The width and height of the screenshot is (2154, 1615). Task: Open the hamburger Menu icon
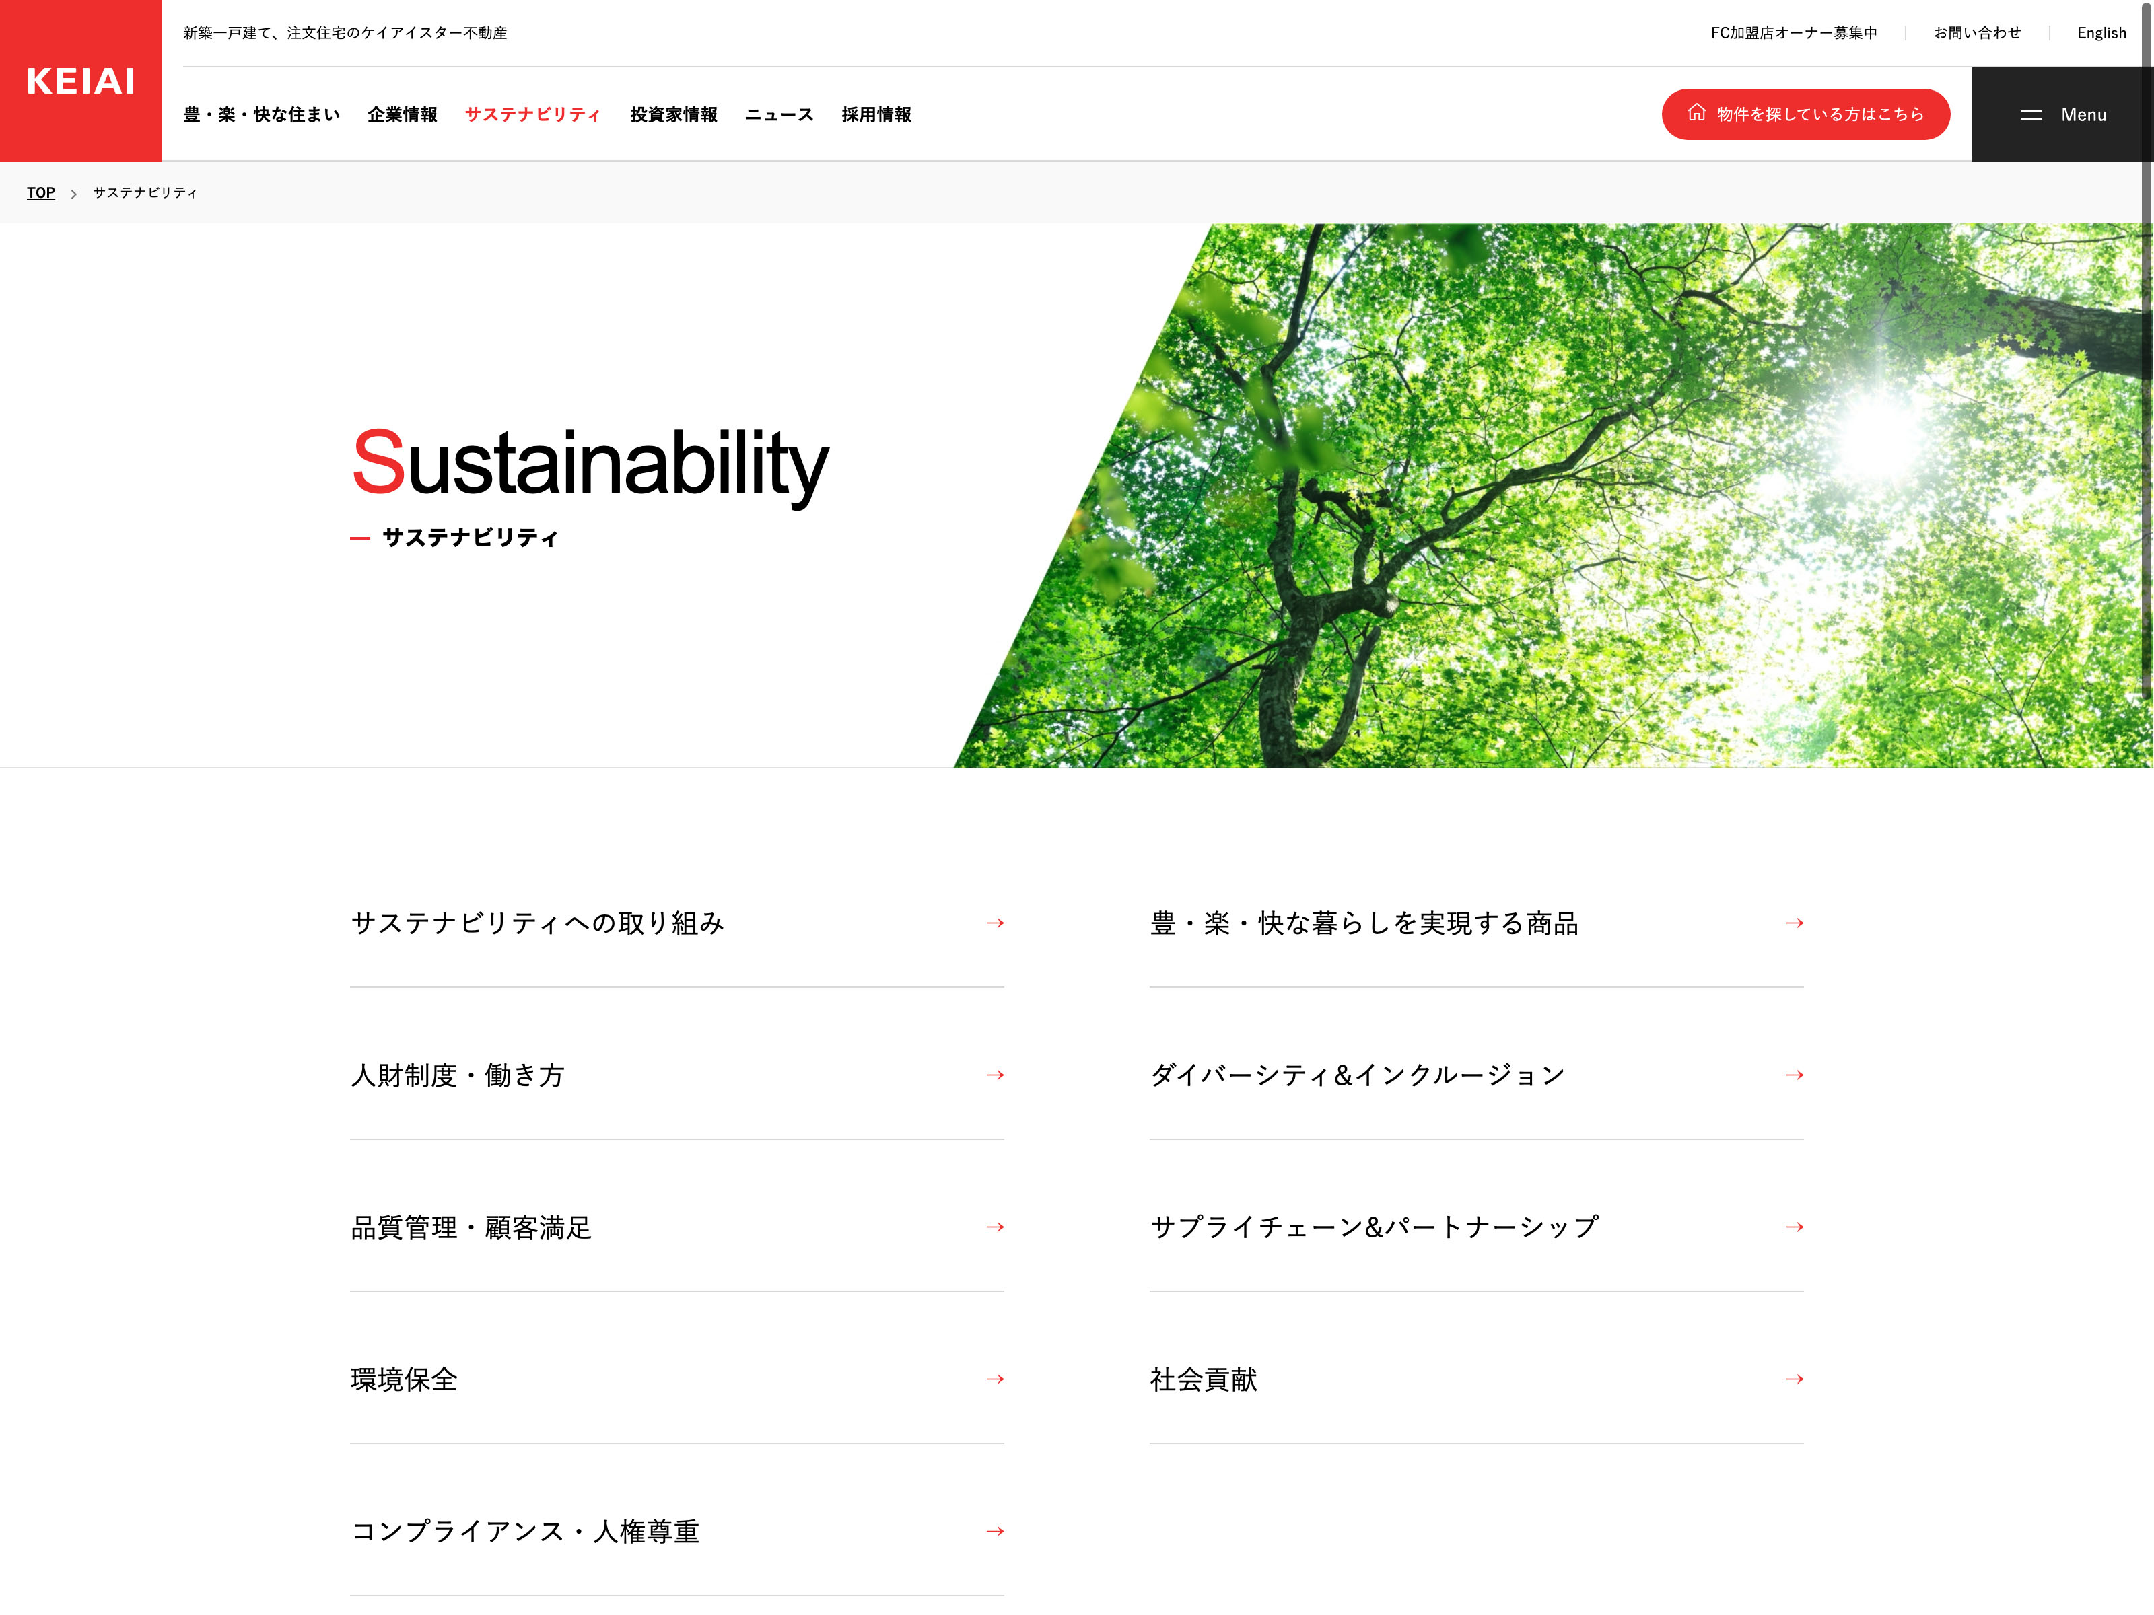click(2031, 115)
